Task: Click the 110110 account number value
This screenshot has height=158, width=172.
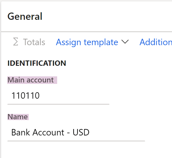Action: pos(25,96)
